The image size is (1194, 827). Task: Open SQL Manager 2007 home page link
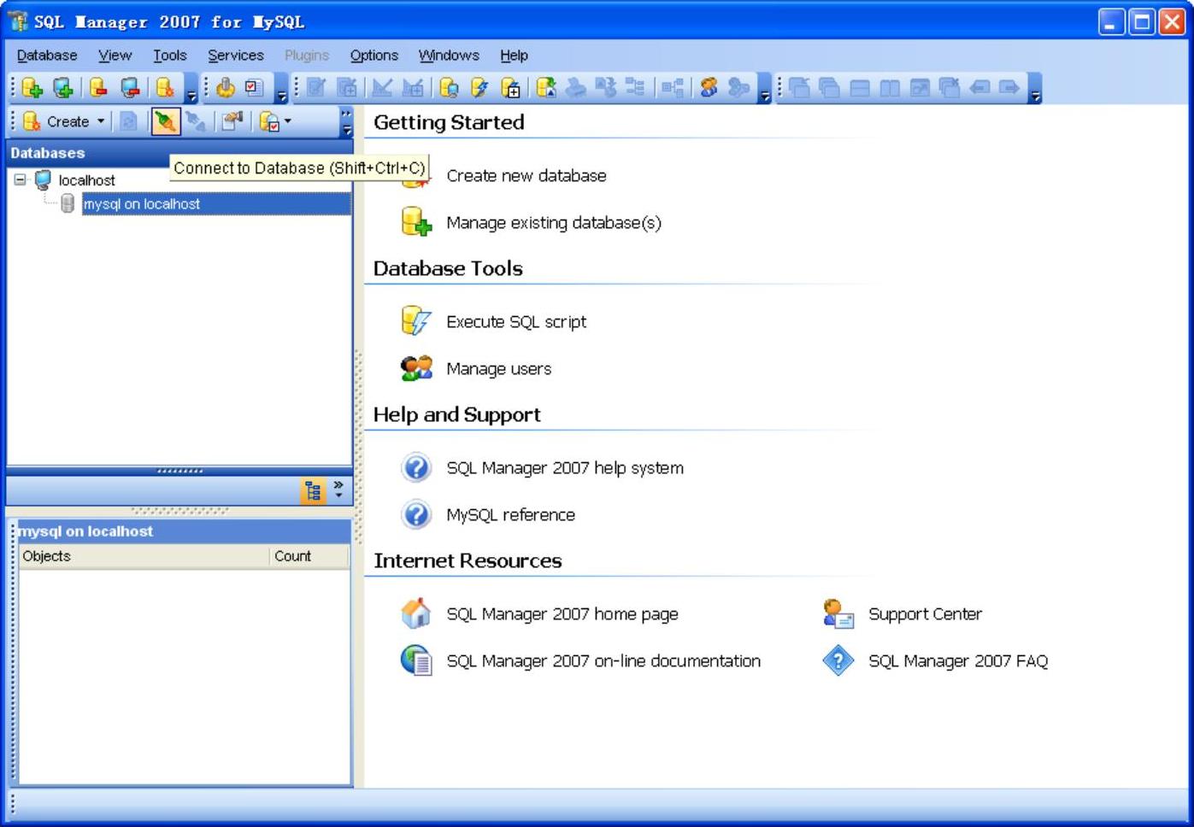pyautogui.click(x=562, y=613)
